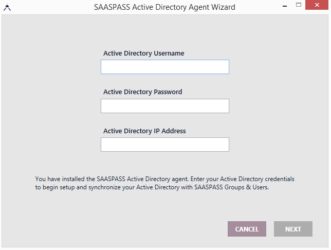Click into the Active Directory Password box

(x=164, y=106)
